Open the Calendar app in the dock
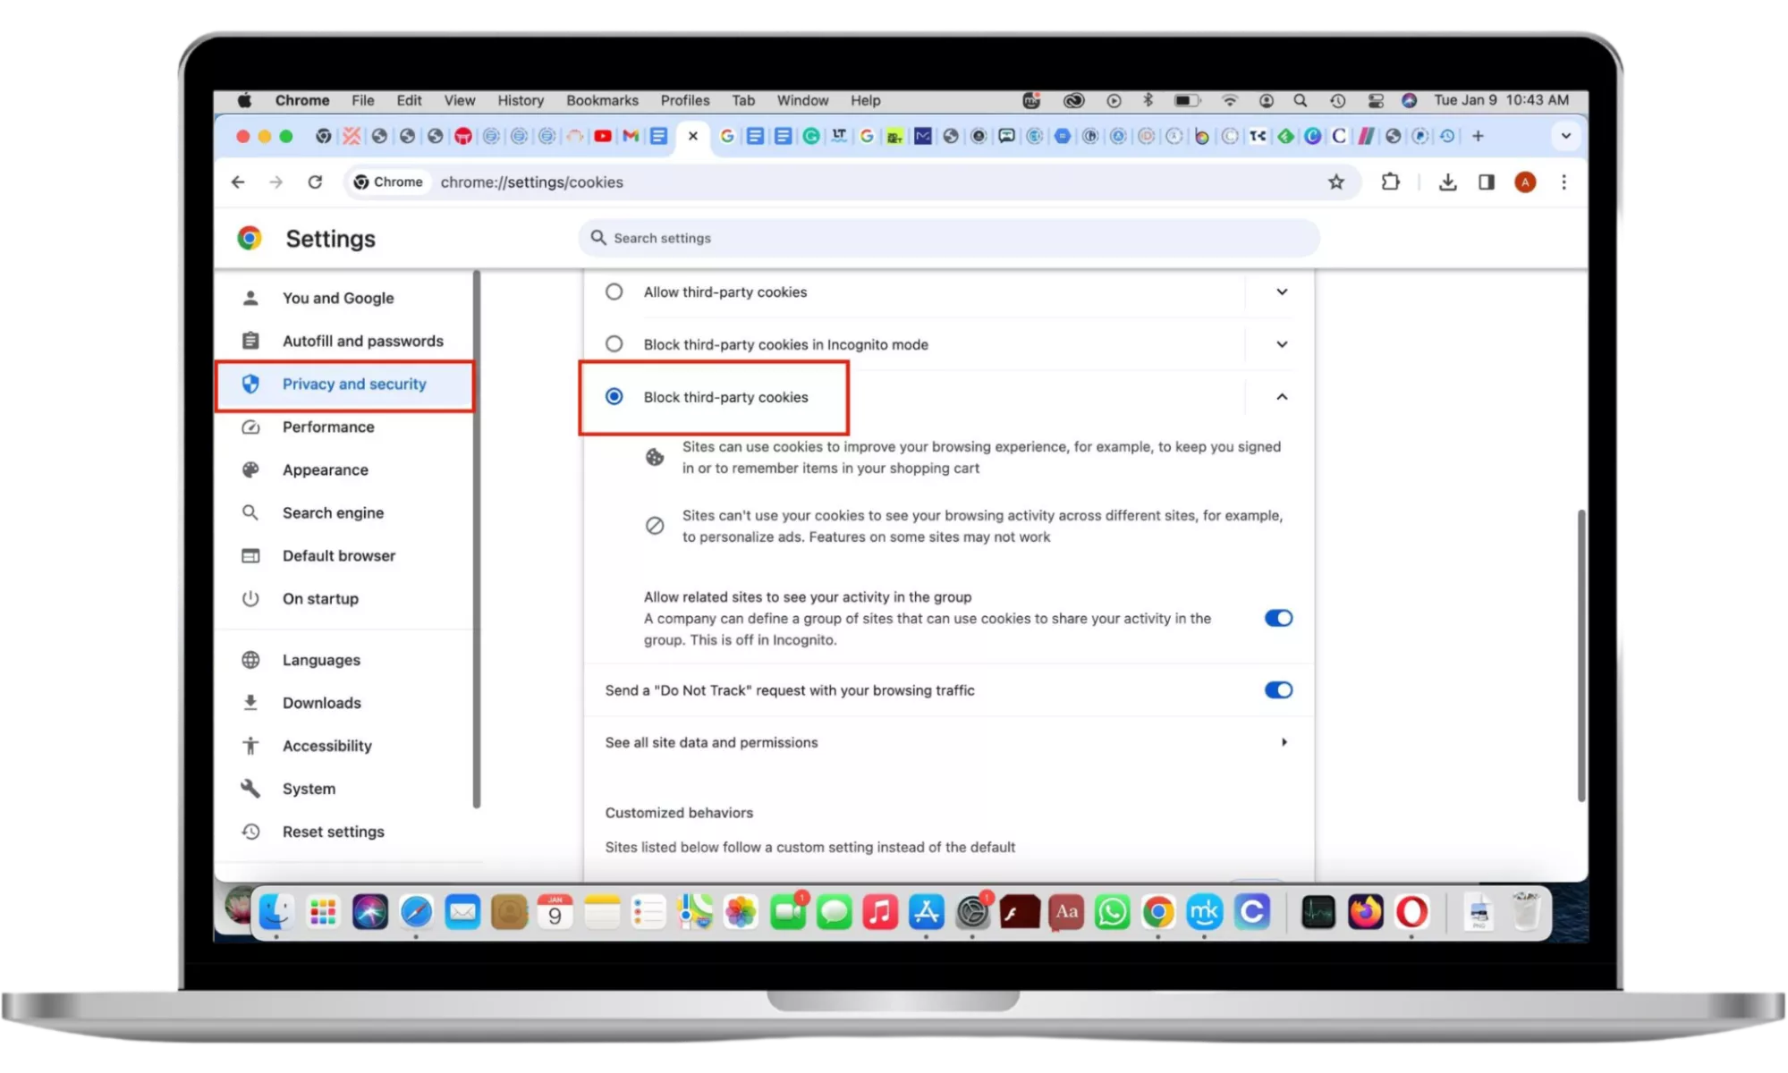Image resolution: width=1788 pixels, height=1073 pixels. pos(555,912)
